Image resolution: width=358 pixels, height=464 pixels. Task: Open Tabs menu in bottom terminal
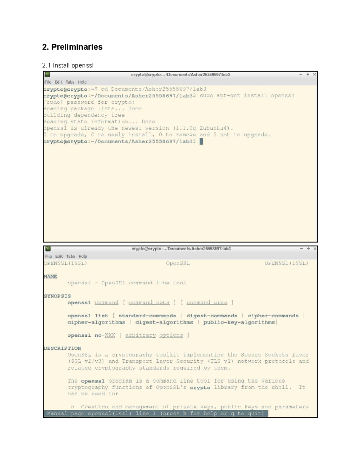coord(71,256)
